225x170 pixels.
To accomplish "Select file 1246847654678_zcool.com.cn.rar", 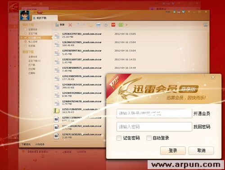I will click(82, 101).
